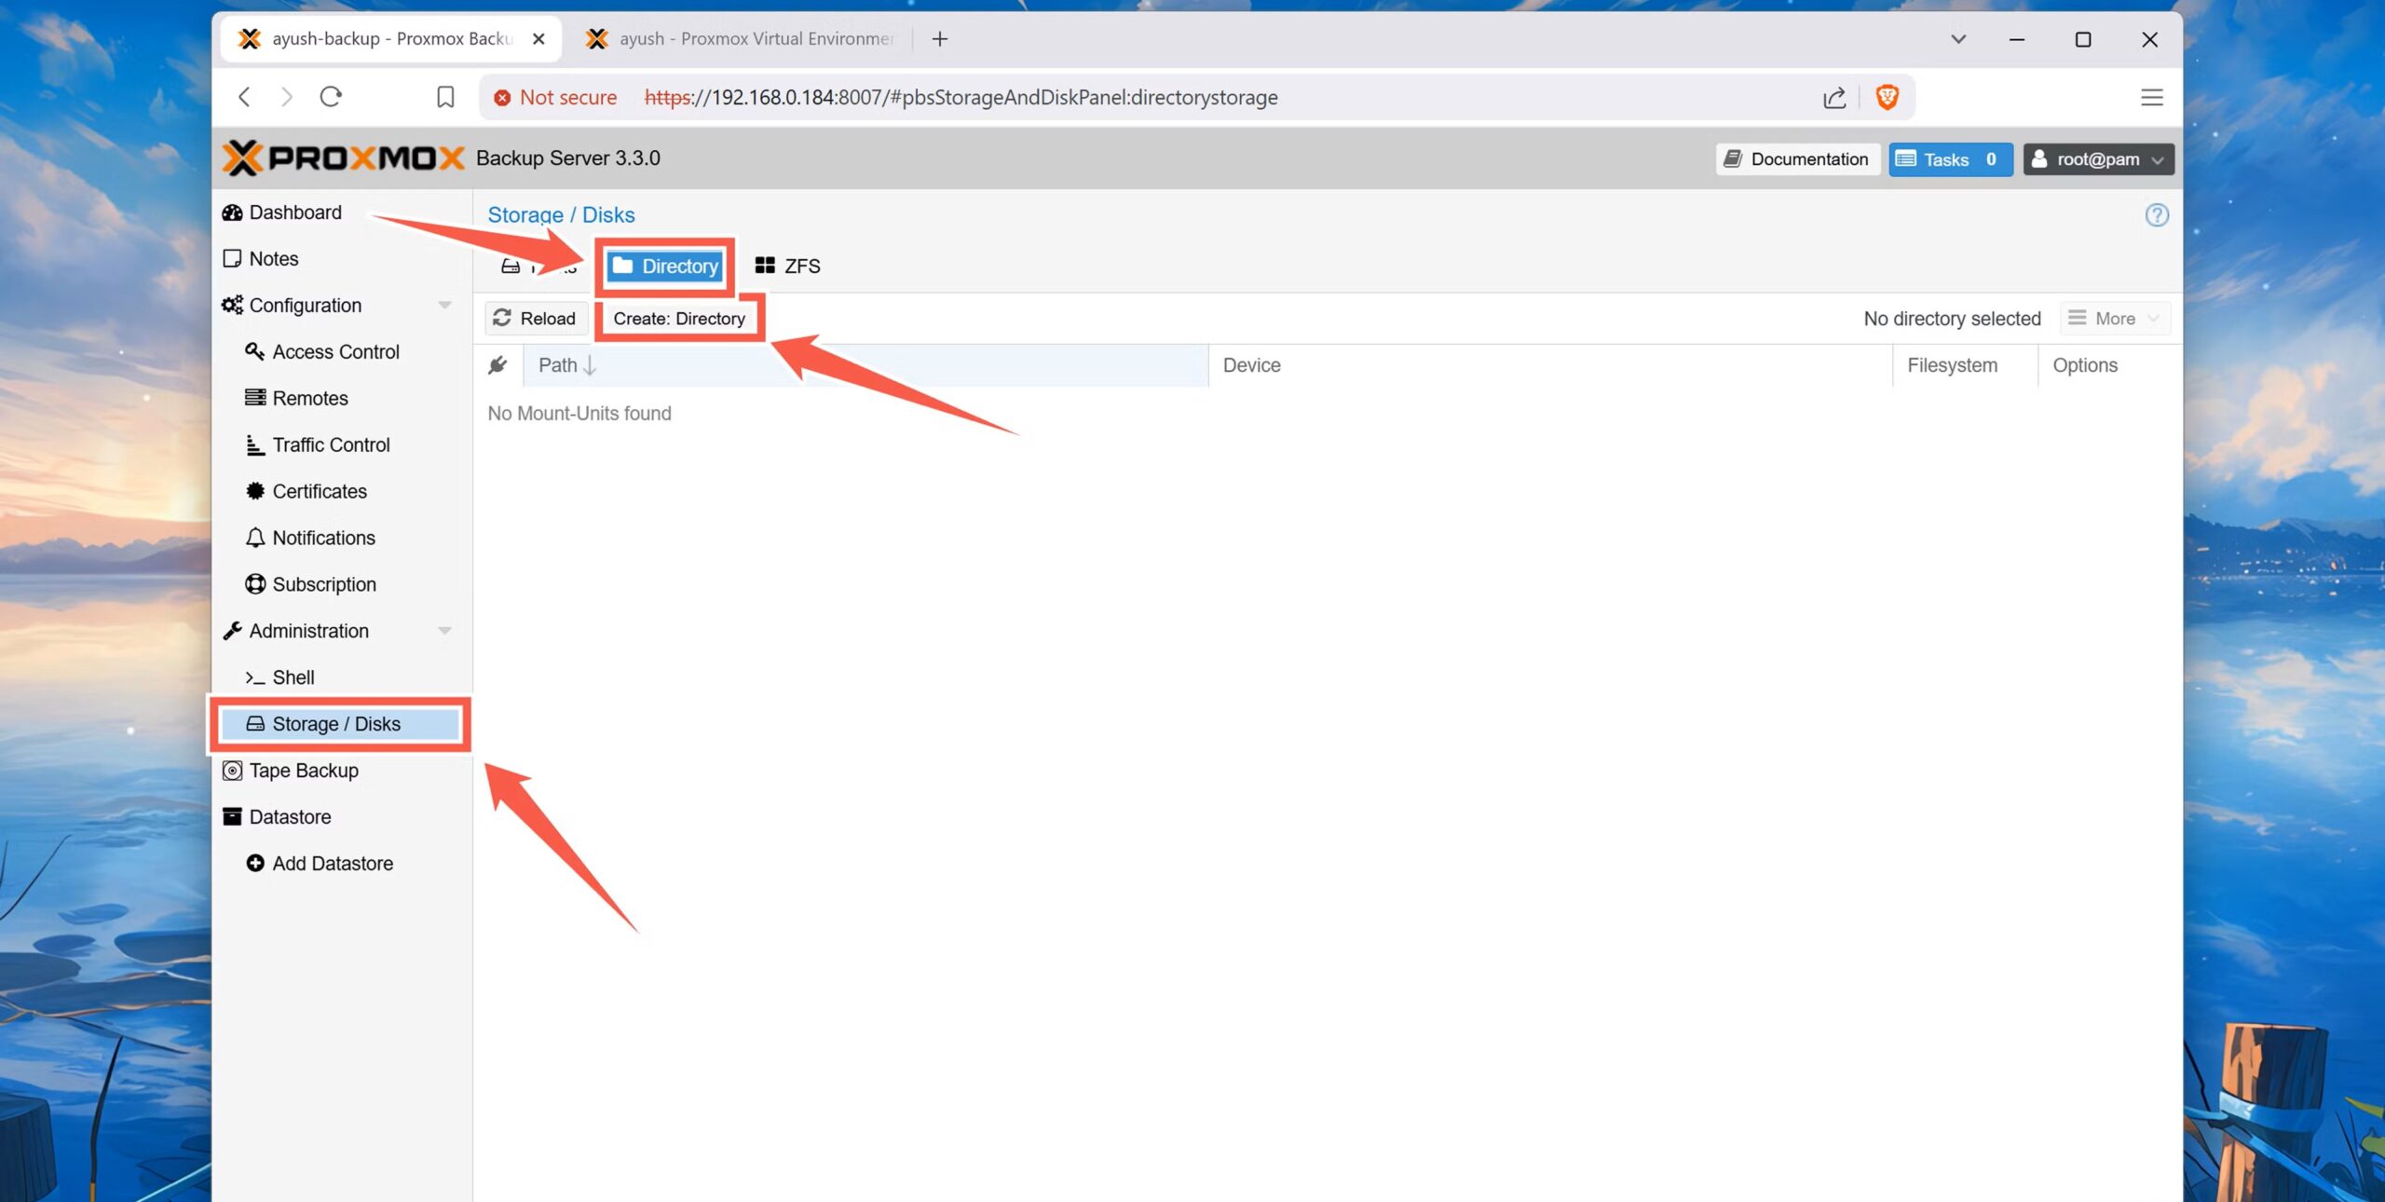2385x1202 pixels.
Task: Click the mount status column icon
Action: (x=497, y=365)
